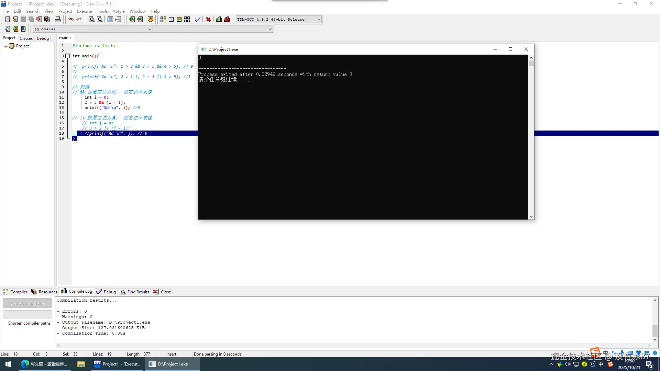Open the Execute menu
The image size is (660, 371).
84,11
